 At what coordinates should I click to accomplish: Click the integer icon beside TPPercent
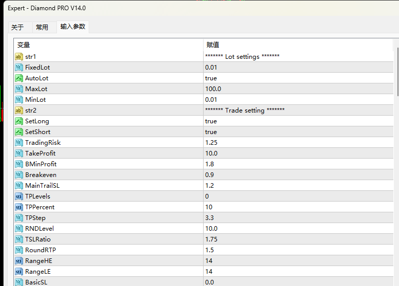point(19,207)
